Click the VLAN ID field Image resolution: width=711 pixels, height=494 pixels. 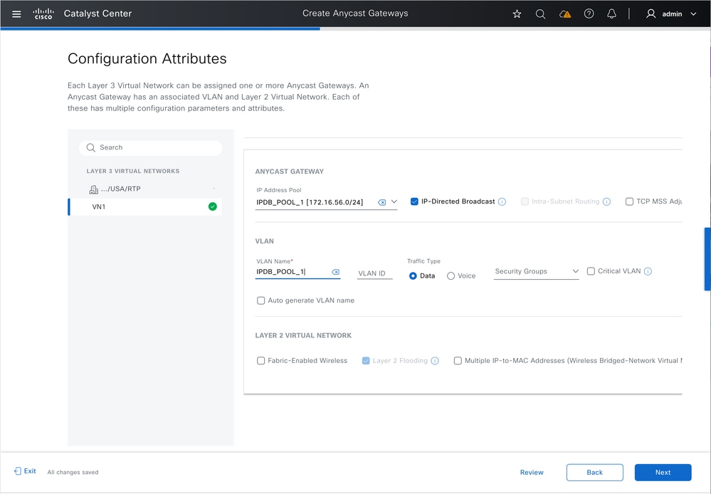374,273
